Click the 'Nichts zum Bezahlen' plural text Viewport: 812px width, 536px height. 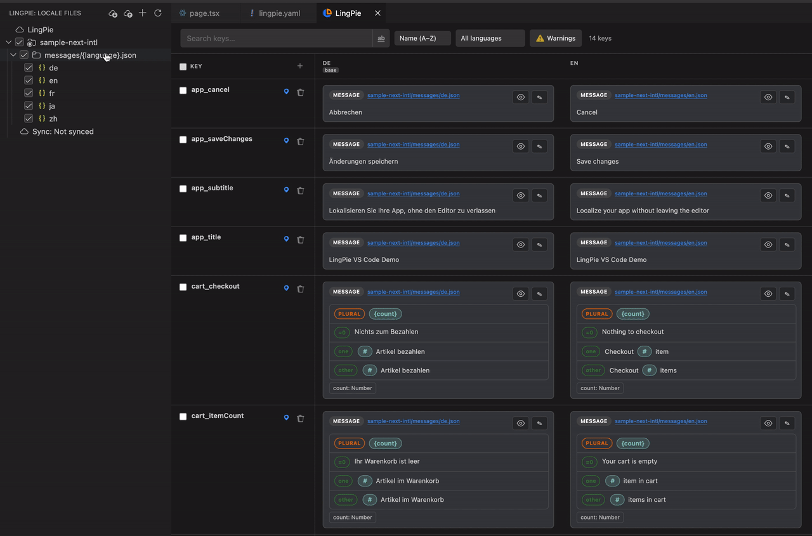(x=386, y=332)
